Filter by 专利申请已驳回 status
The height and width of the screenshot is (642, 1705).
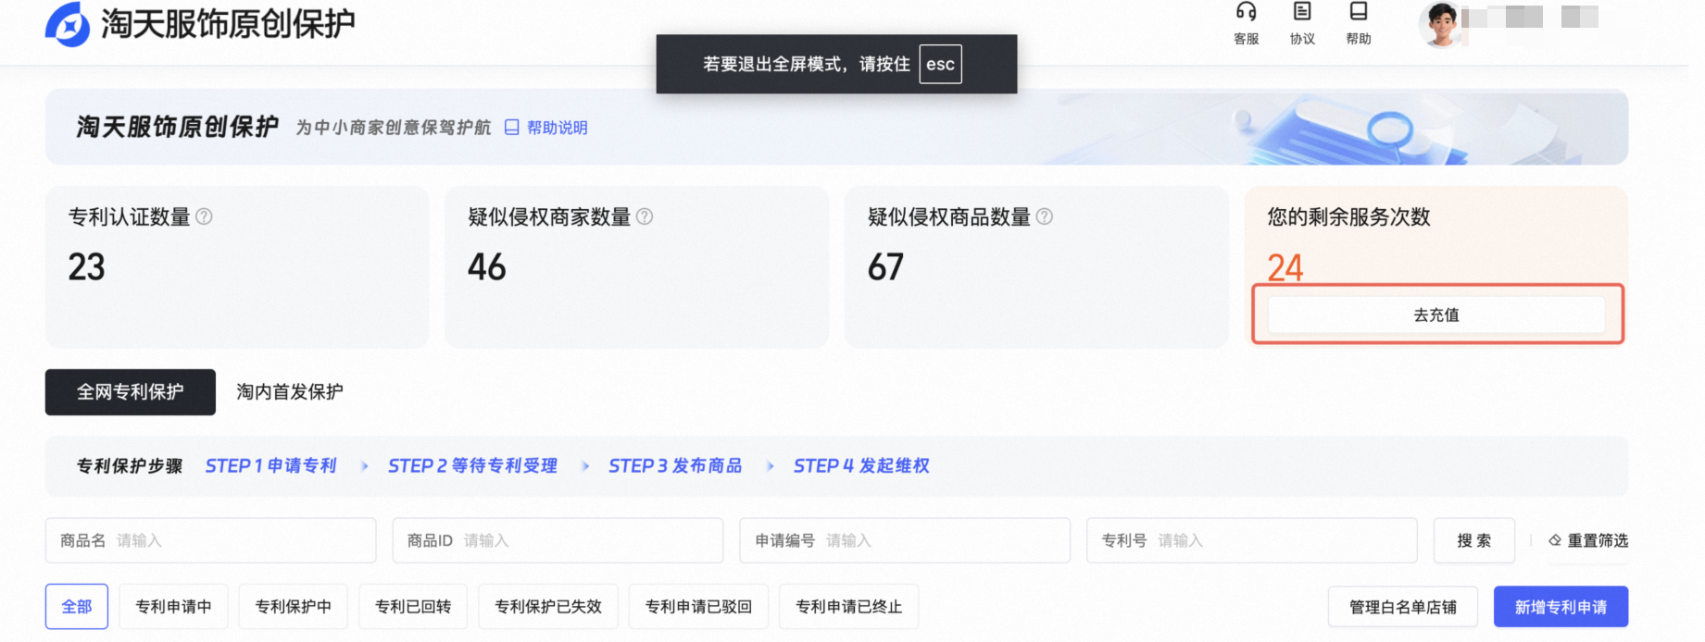pos(698,607)
